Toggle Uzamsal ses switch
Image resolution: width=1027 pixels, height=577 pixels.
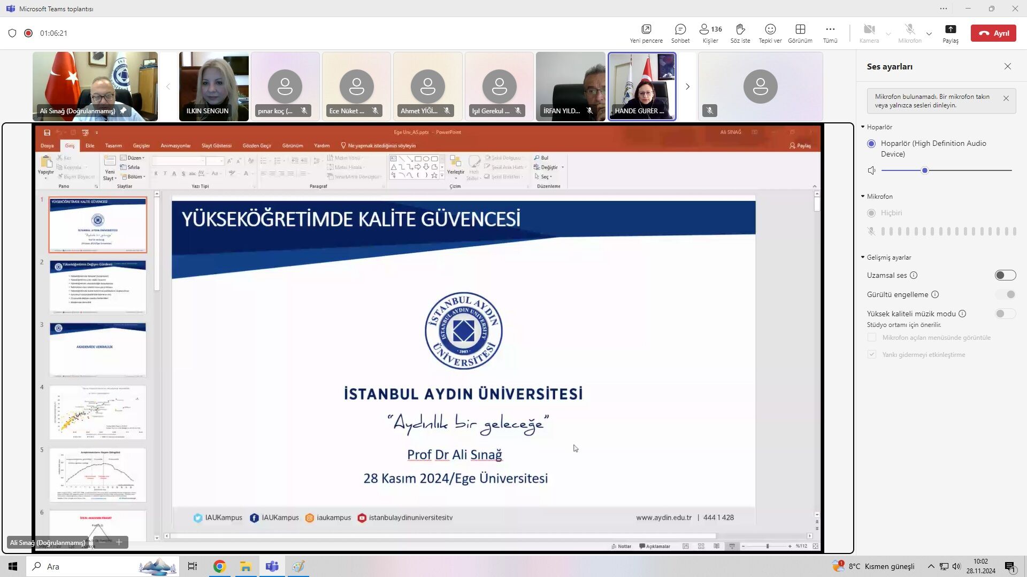pyautogui.click(x=1005, y=275)
